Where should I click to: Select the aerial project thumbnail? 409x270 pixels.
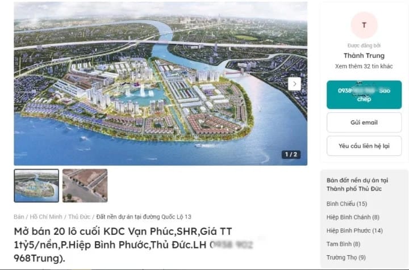coord(36,185)
